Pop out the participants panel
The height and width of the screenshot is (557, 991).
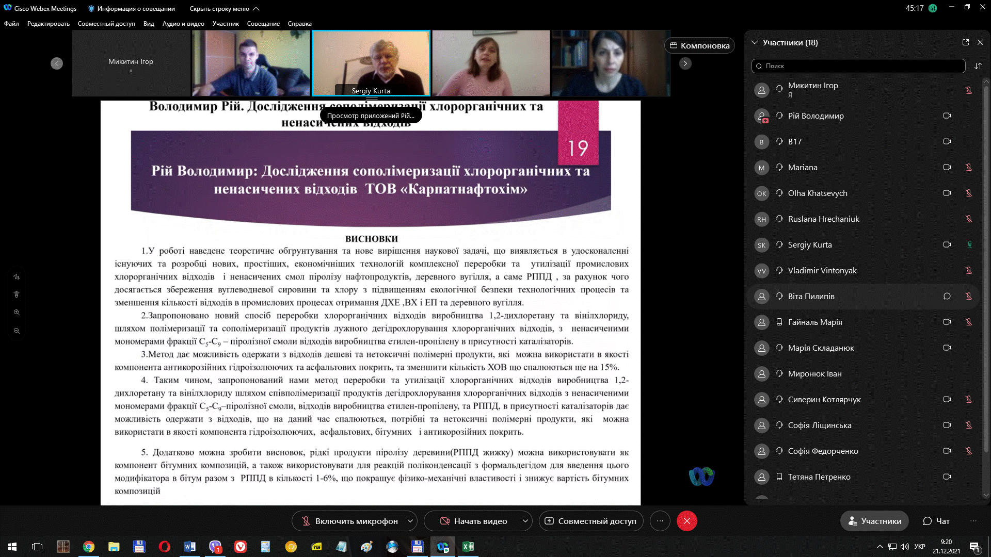tap(966, 42)
